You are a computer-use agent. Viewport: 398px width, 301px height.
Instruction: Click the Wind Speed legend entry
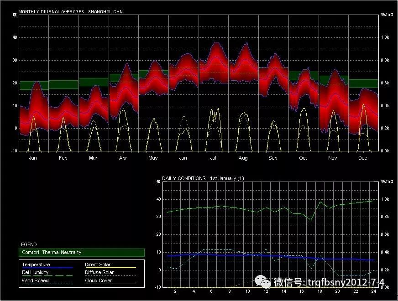pos(35,281)
